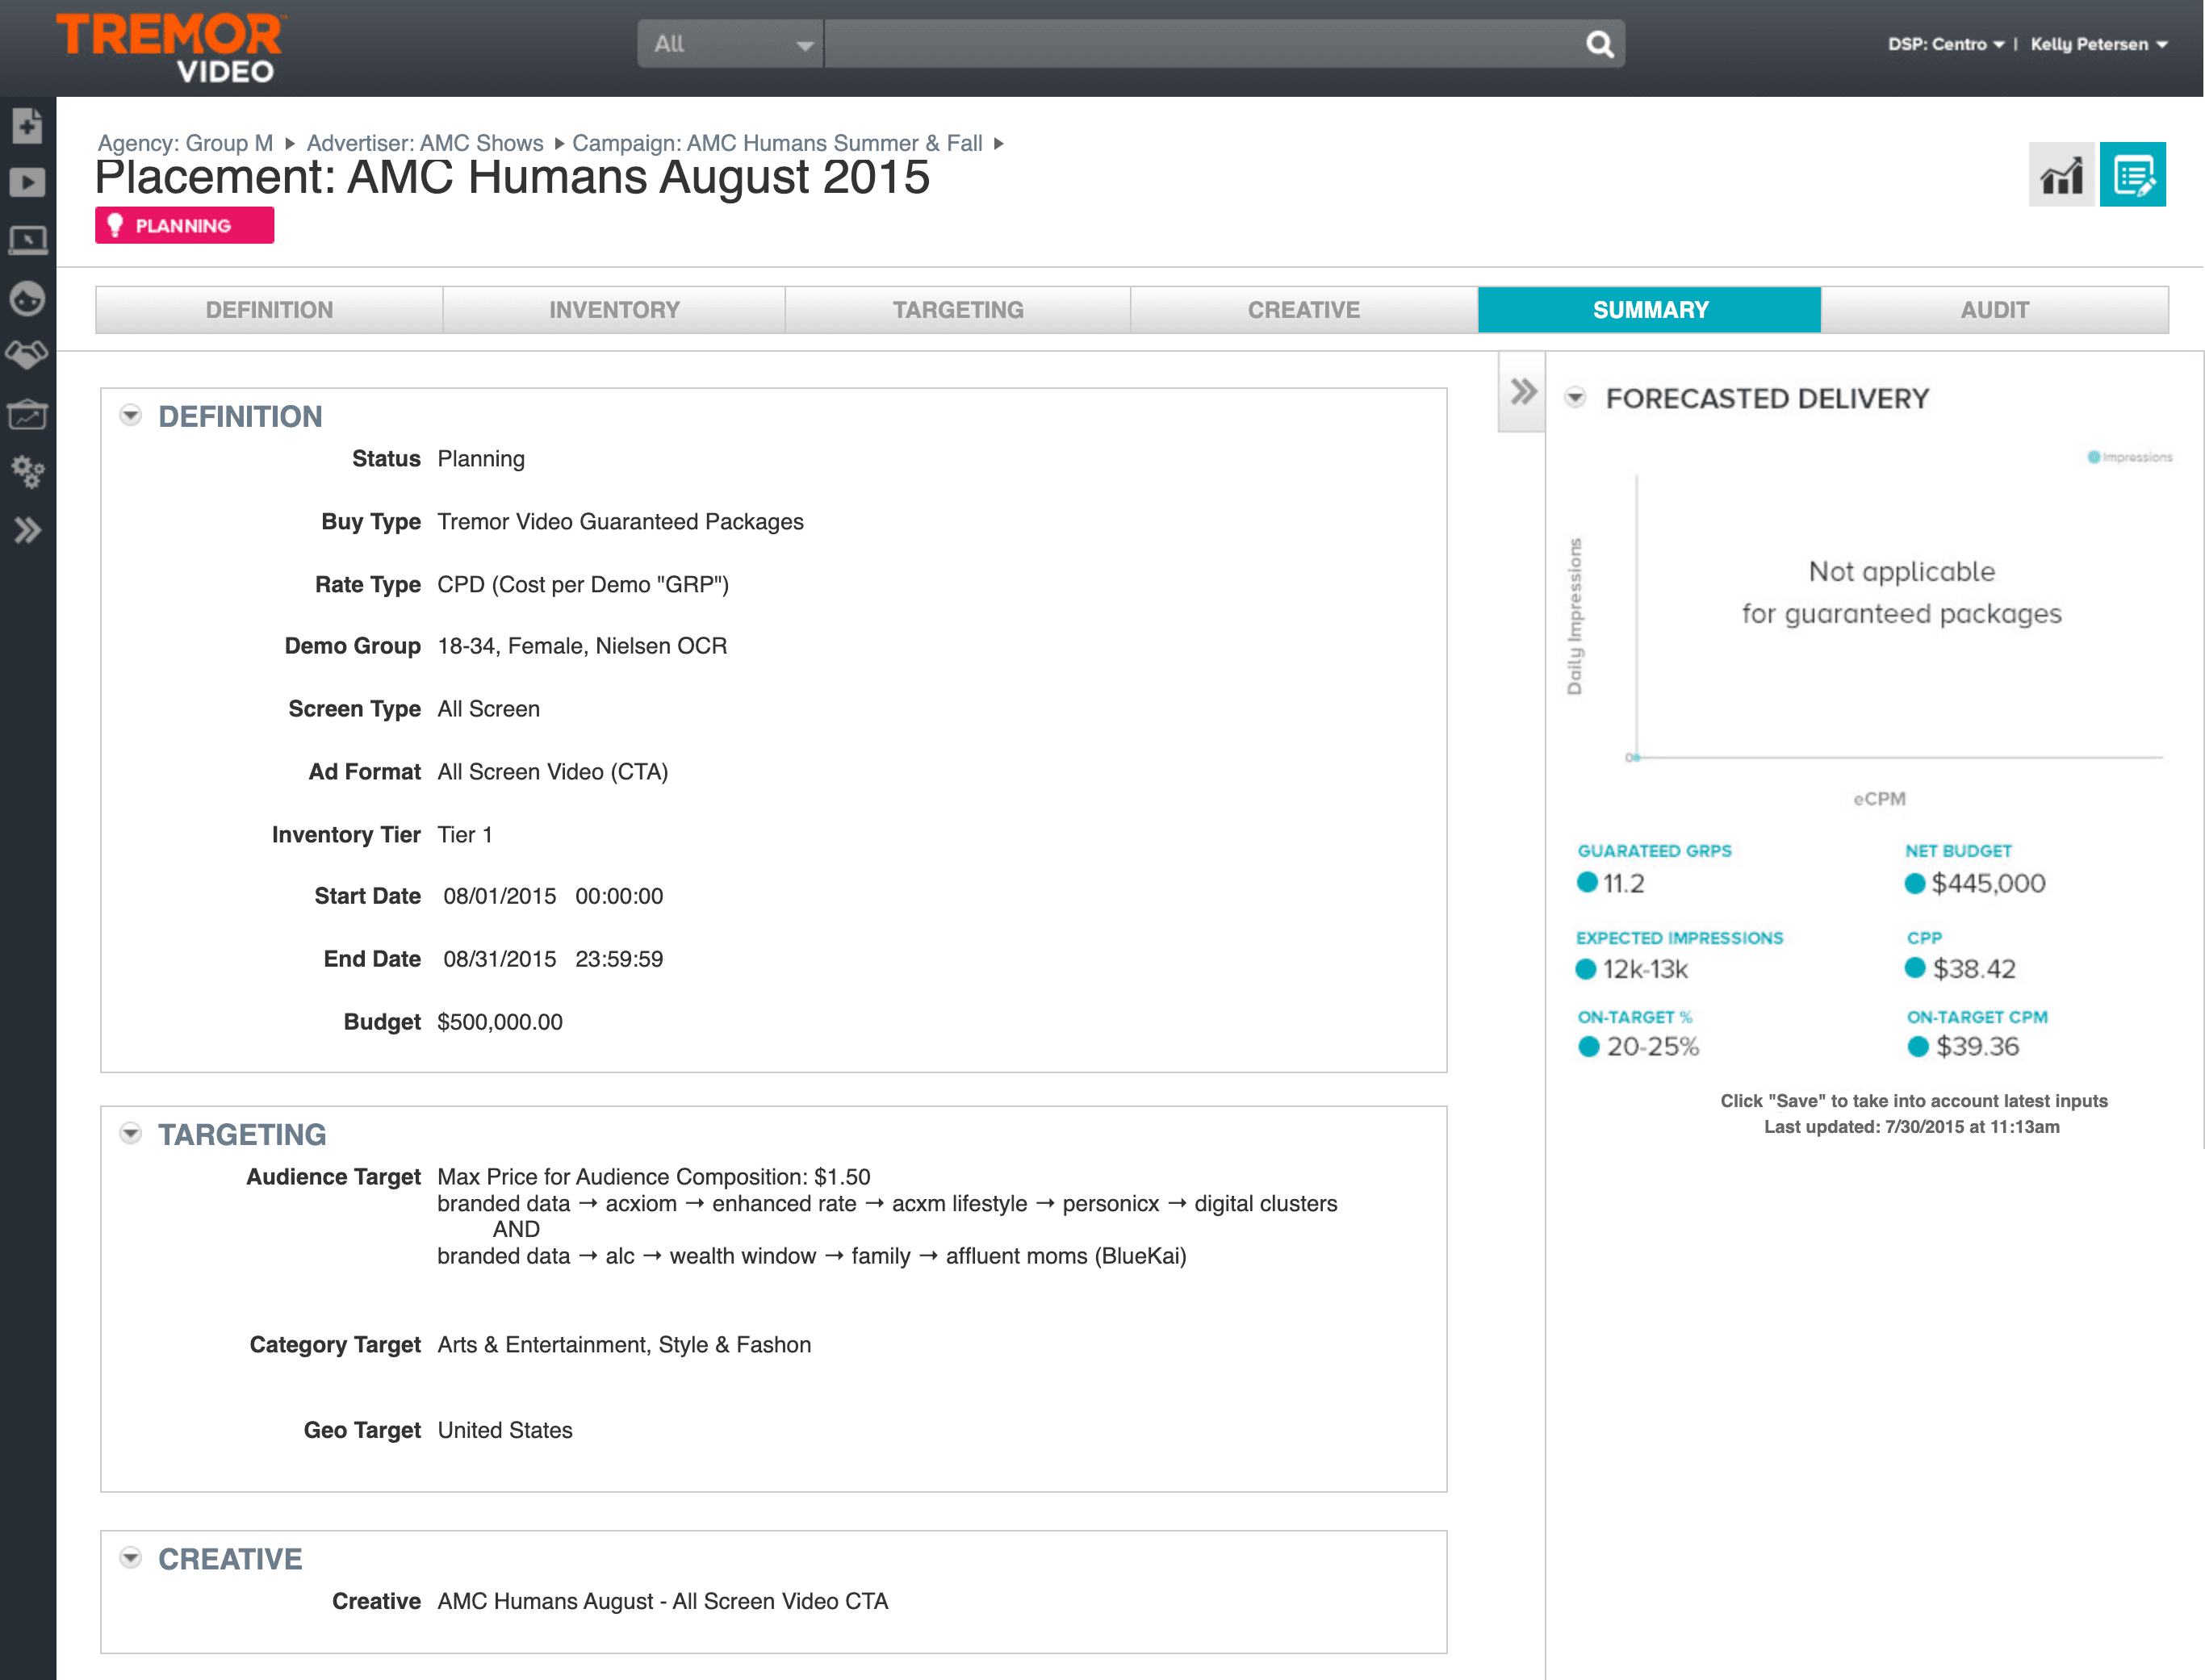Viewport: 2205px width, 1680px height.
Task: Click the laptop screen icon in sidebar
Action: click(27, 241)
